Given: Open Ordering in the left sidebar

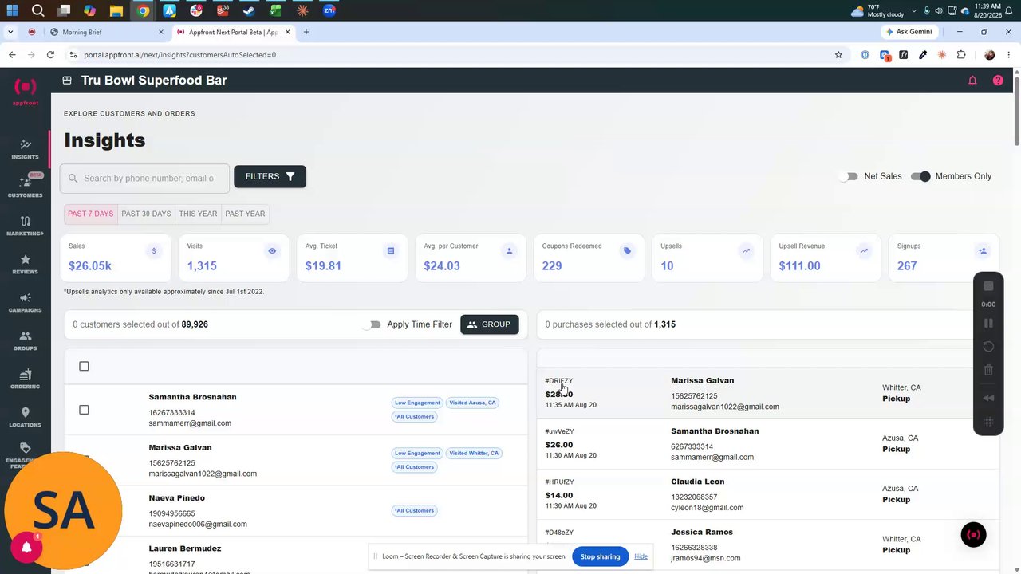Looking at the screenshot, I should (x=25, y=379).
